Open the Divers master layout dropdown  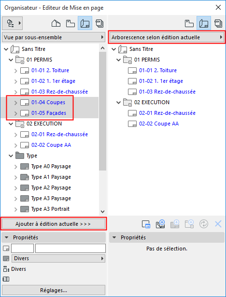click(x=58, y=258)
